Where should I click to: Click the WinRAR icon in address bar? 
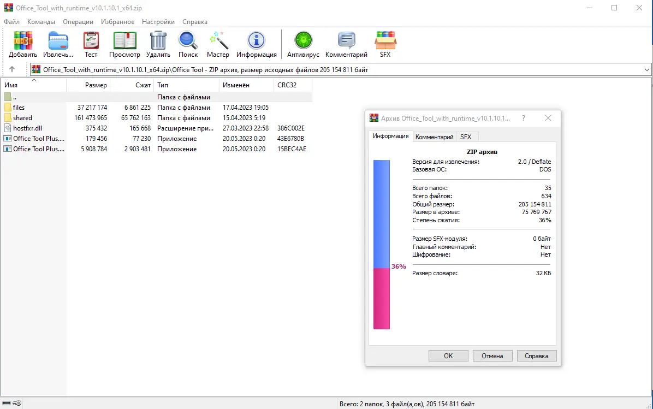point(36,69)
